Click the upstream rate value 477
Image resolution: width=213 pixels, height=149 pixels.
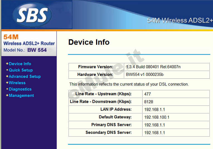click(148, 94)
